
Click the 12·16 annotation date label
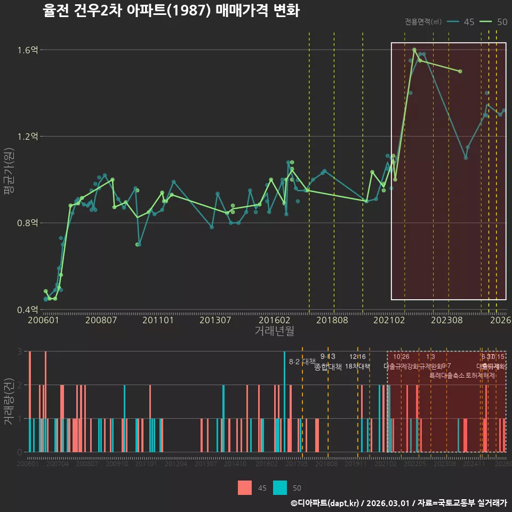(x=357, y=357)
